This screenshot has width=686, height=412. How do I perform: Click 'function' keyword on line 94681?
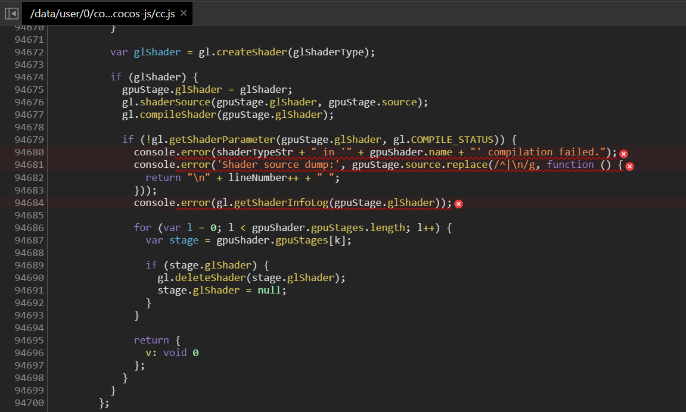[x=570, y=165]
